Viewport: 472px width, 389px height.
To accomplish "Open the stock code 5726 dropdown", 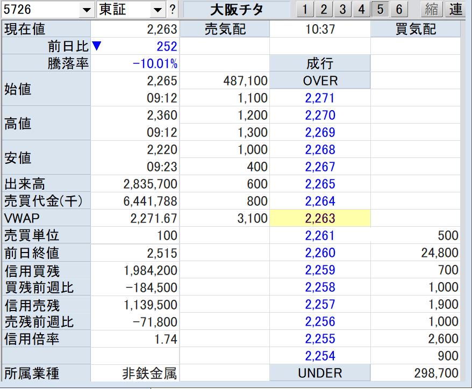I will (86, 10).
